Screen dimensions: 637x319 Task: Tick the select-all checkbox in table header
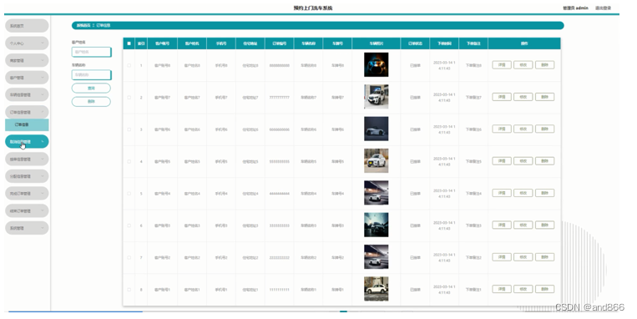click(x=129, y=43)
